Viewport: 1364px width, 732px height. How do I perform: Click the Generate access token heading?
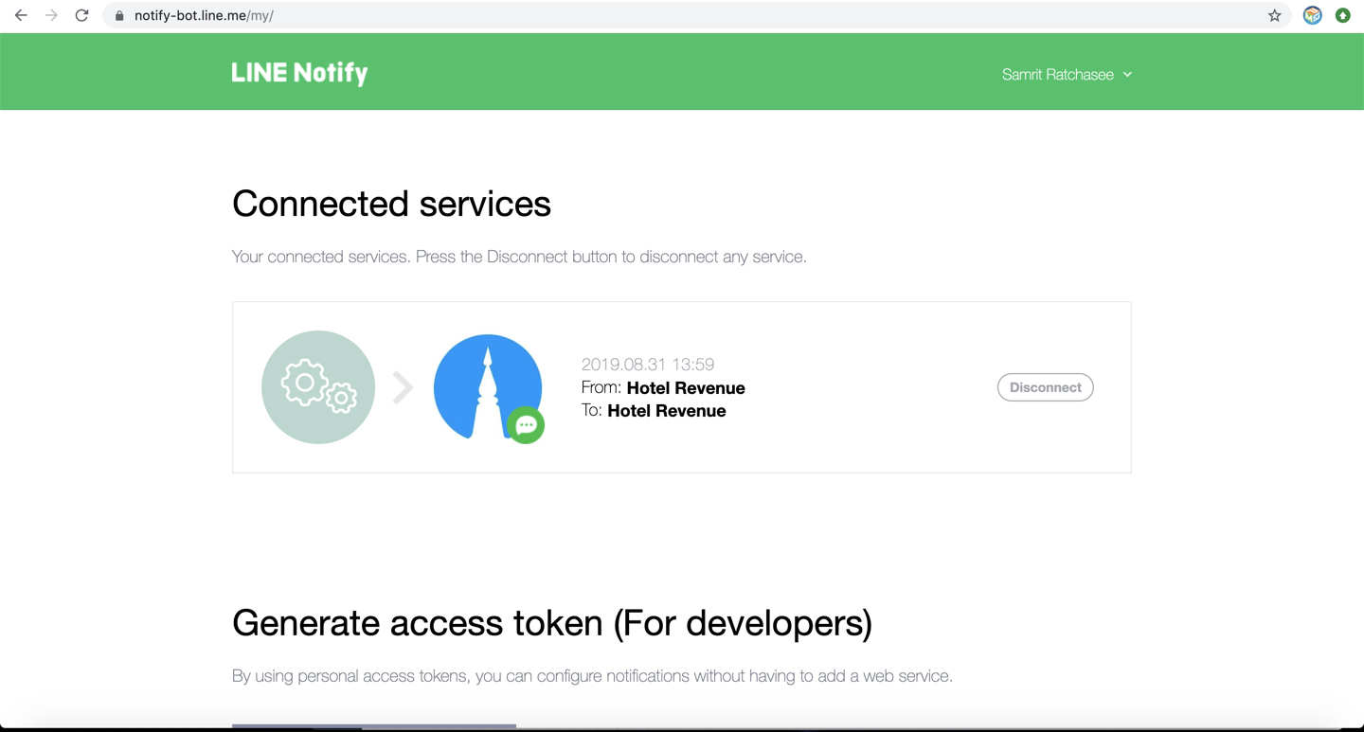pos(552,623)
